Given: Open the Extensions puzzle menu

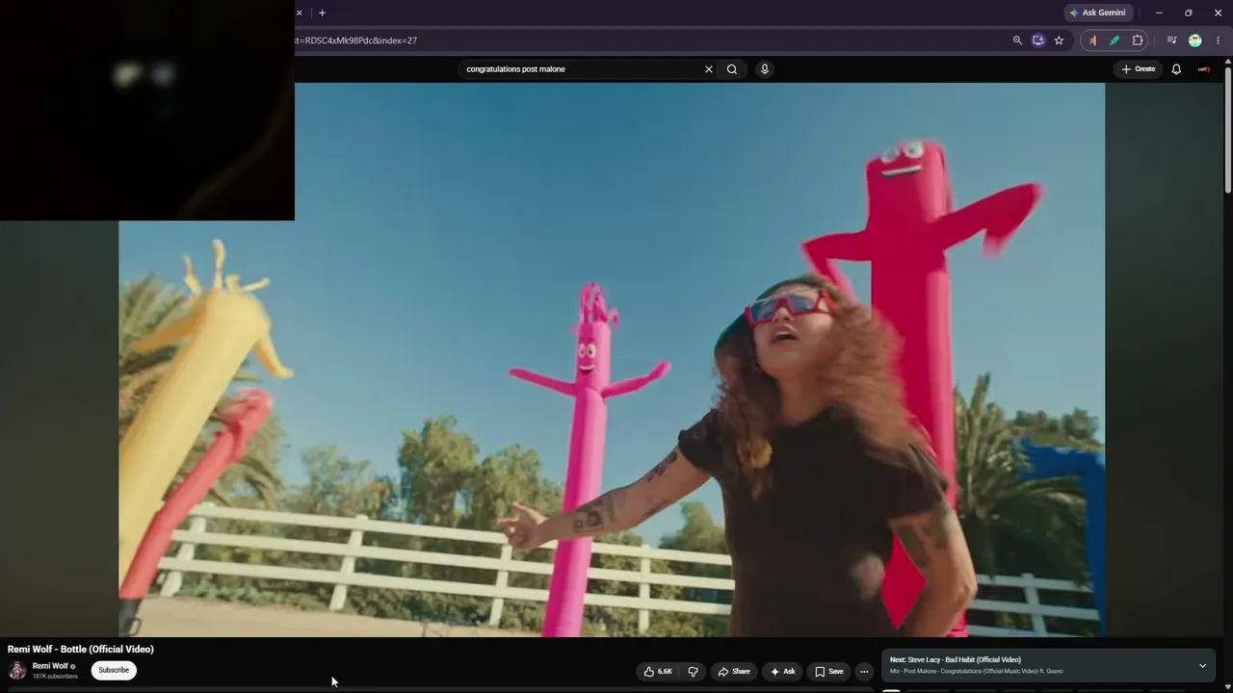Looking at the screenshot, I should coord(1138,40).
